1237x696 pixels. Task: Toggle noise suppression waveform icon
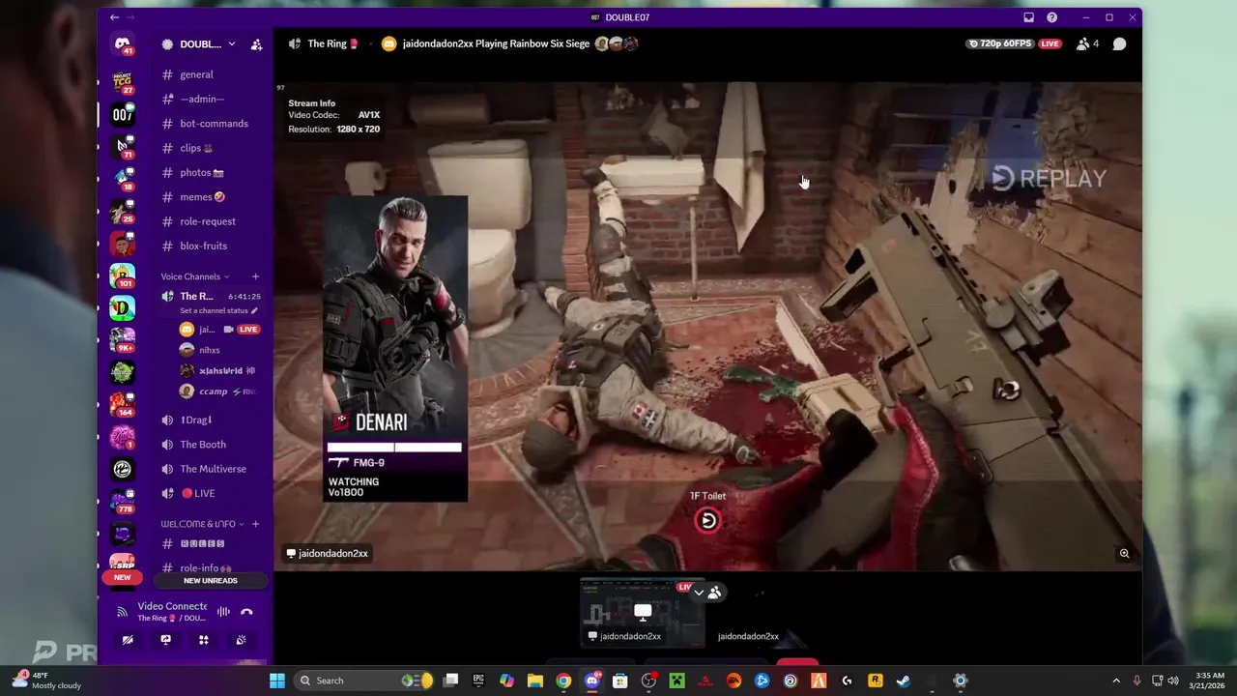223,612
